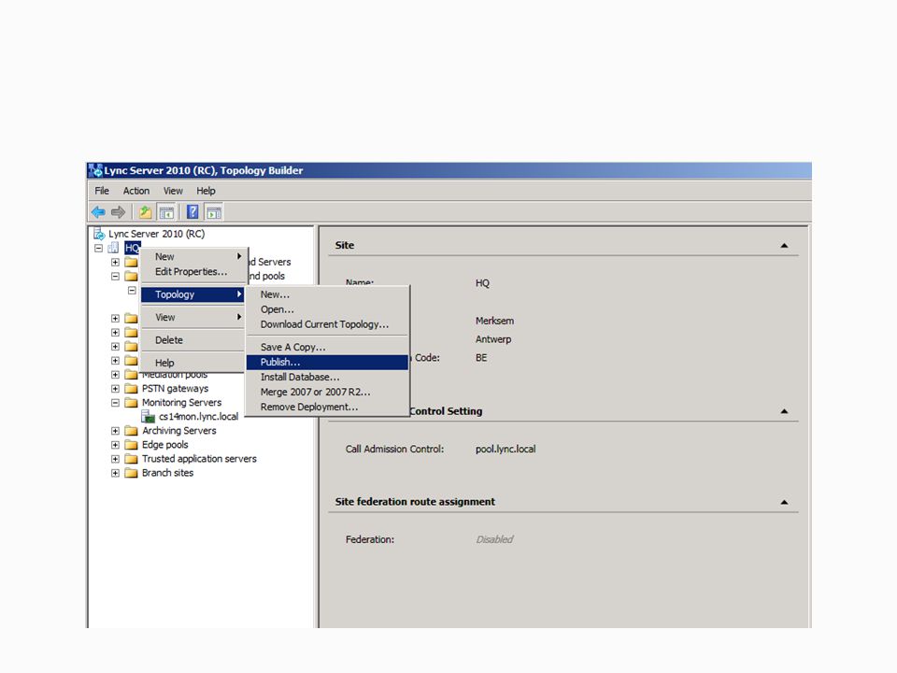This screenshot has width=897, height=673.
Task: Click Publish... in the Topology submenu
Action: [x=327, y=363]
